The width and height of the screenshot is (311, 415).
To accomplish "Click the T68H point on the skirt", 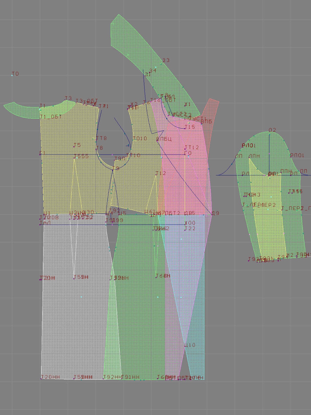I will coord(156,277).
